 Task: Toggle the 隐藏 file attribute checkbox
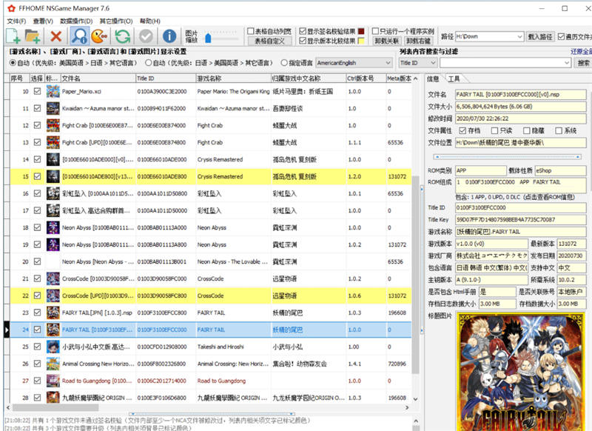(x=527, y=130)
